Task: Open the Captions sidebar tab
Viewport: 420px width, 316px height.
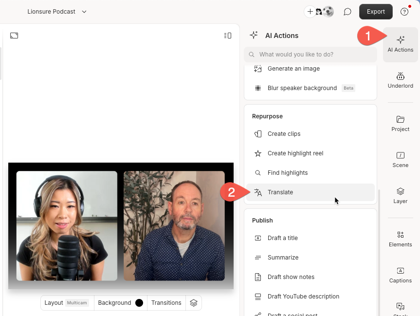Action: tap(400, 275)
